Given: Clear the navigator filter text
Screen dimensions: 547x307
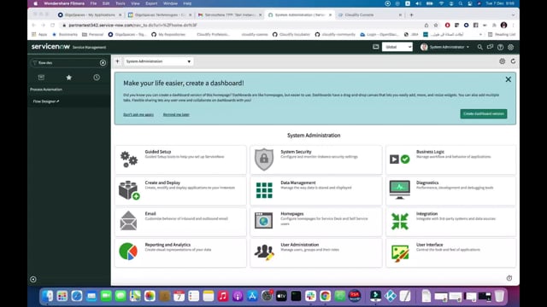Looking at the screenshot, I should pyautogui.click(x=103, y=62).
